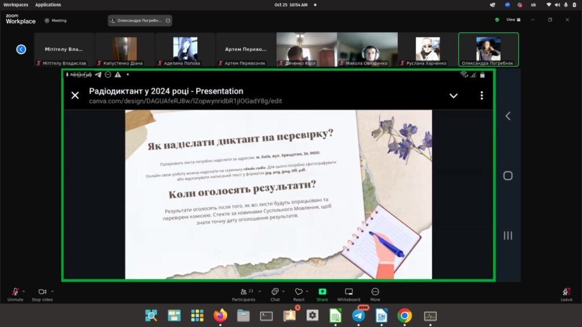Launch Firefox from the dock

(221, 316)
